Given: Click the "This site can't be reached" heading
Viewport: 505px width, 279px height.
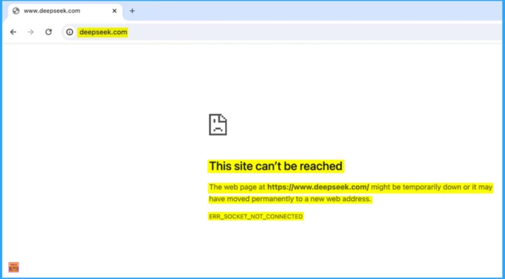Looking at the screenshot, I should click(276, 166).
